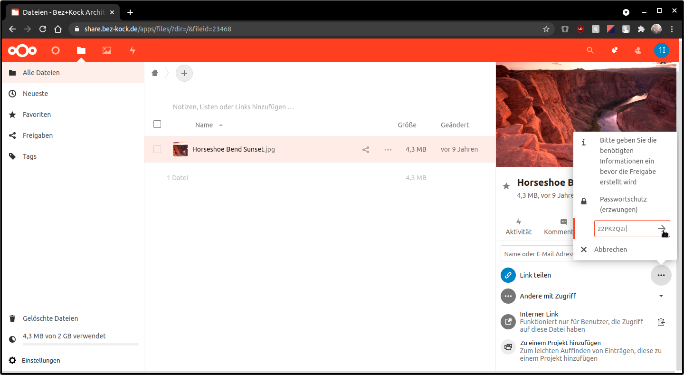
Task: Click the home breadcrumb icon
Action: (155, 73)
